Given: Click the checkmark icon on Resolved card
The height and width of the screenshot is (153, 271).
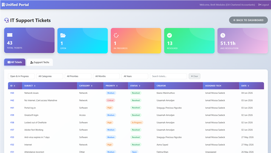Looking at the screenshot, I should pyautogui.click(x=169, y=36).
